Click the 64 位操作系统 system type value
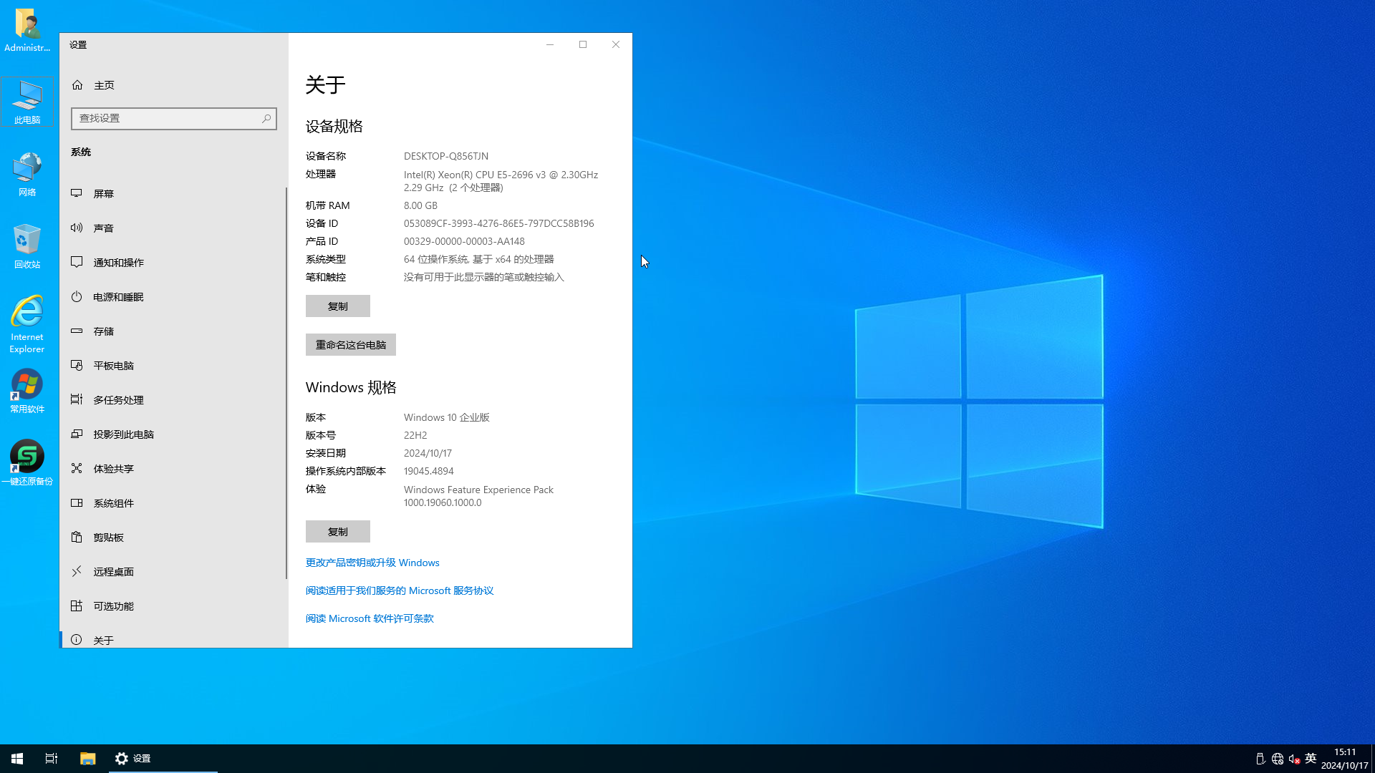The height and width of the screenshot is (773, 1375). 479,259
